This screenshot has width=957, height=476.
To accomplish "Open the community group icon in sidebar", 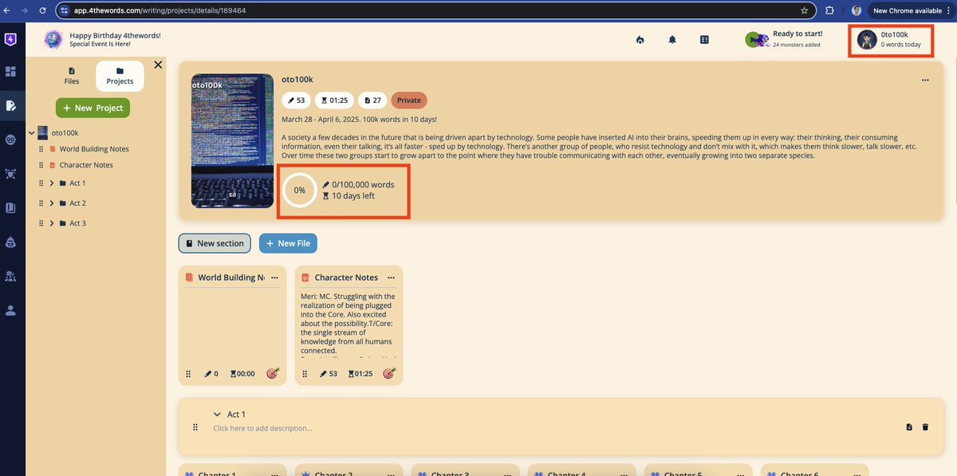I will tap(10, 277).
